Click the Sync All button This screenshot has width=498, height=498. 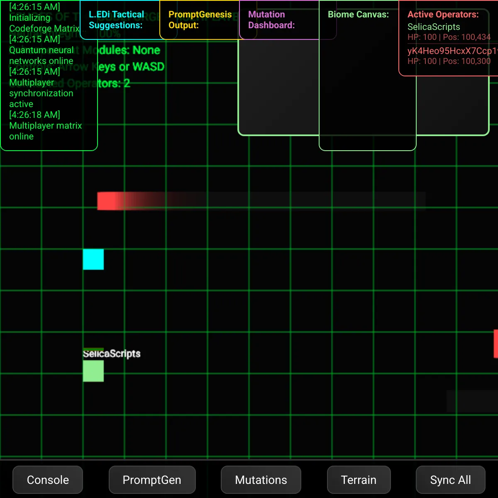pyautogui.click(x=450, y=480)
